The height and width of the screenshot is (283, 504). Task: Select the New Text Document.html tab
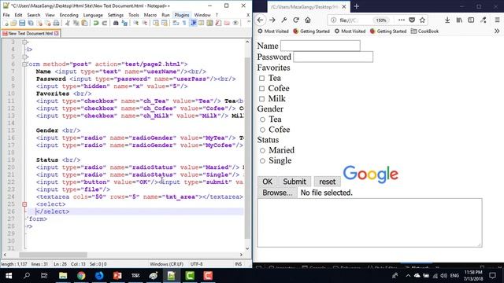click(x=31, y=33)
